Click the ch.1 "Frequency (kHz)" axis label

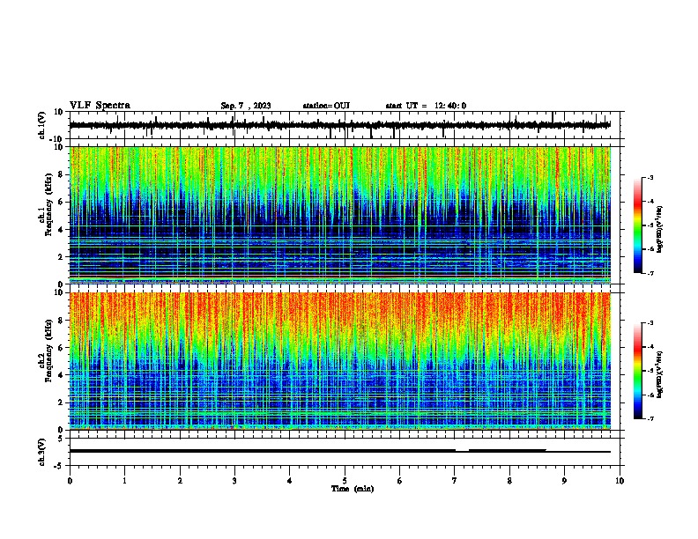click(x=48, y=204)
